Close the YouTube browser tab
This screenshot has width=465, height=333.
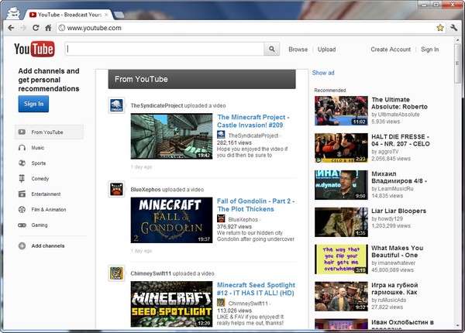(x=106, y=15)
